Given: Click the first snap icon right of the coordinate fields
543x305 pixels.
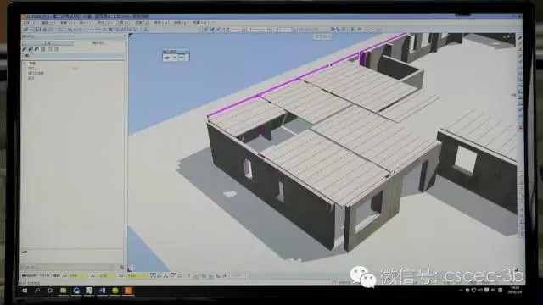Looking at the screenshot, I should tap(153, 275).
